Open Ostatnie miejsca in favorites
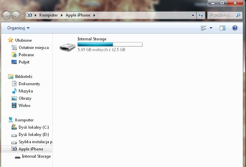The height and width of the screenshot is (167, 246). tap(34, 48)
